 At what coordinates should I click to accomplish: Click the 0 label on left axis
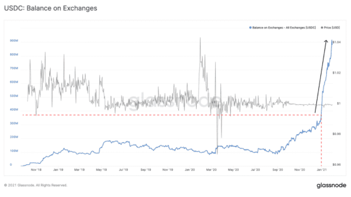[x=11, y=165]
